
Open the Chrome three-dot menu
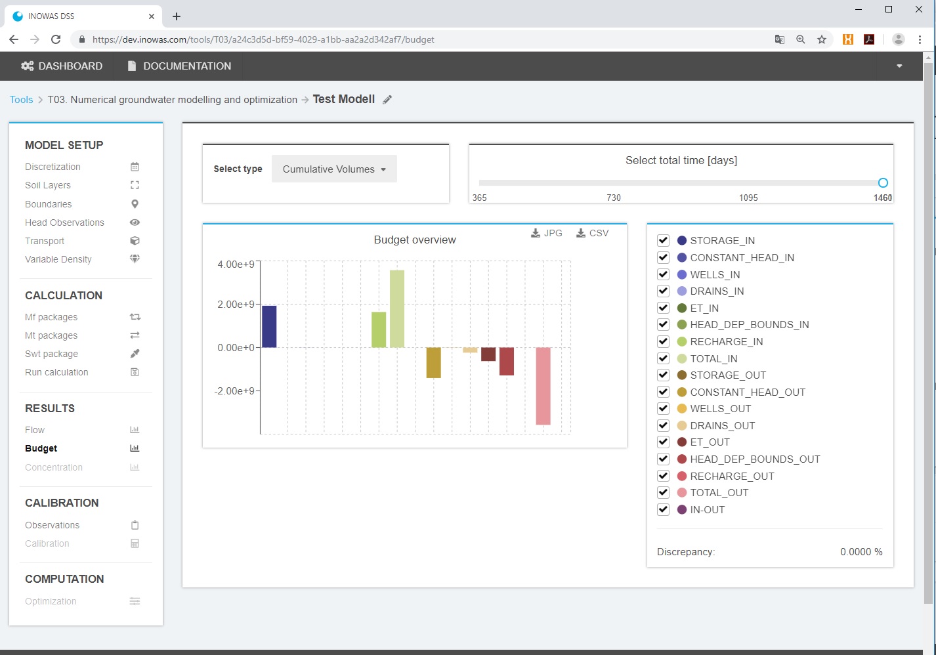(x=920, y=39)
